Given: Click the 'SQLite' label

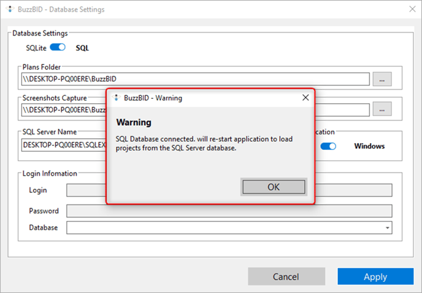Looking at the screenshot, I should tap(36, 48).
